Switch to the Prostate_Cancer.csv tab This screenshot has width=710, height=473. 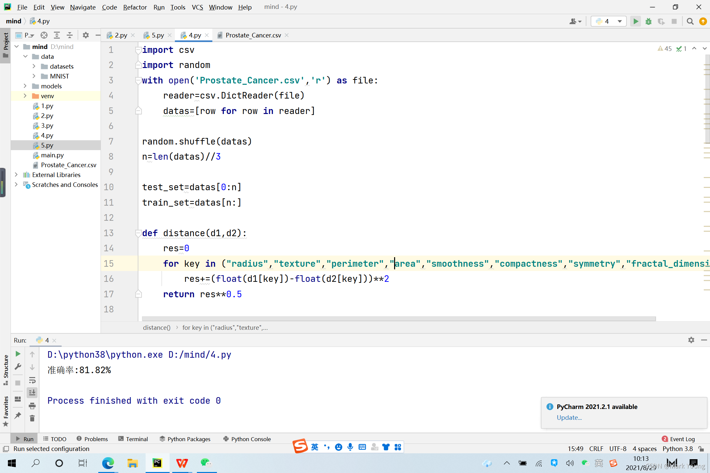pyautogui.click(x=252, y=35)
